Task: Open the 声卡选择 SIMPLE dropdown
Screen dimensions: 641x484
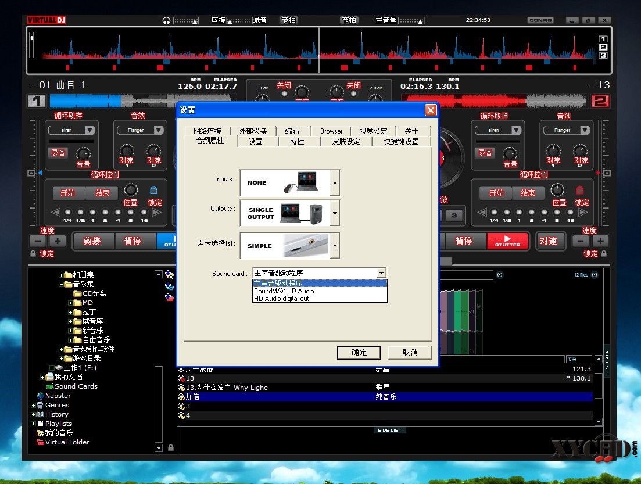Action: coord(335,246)
